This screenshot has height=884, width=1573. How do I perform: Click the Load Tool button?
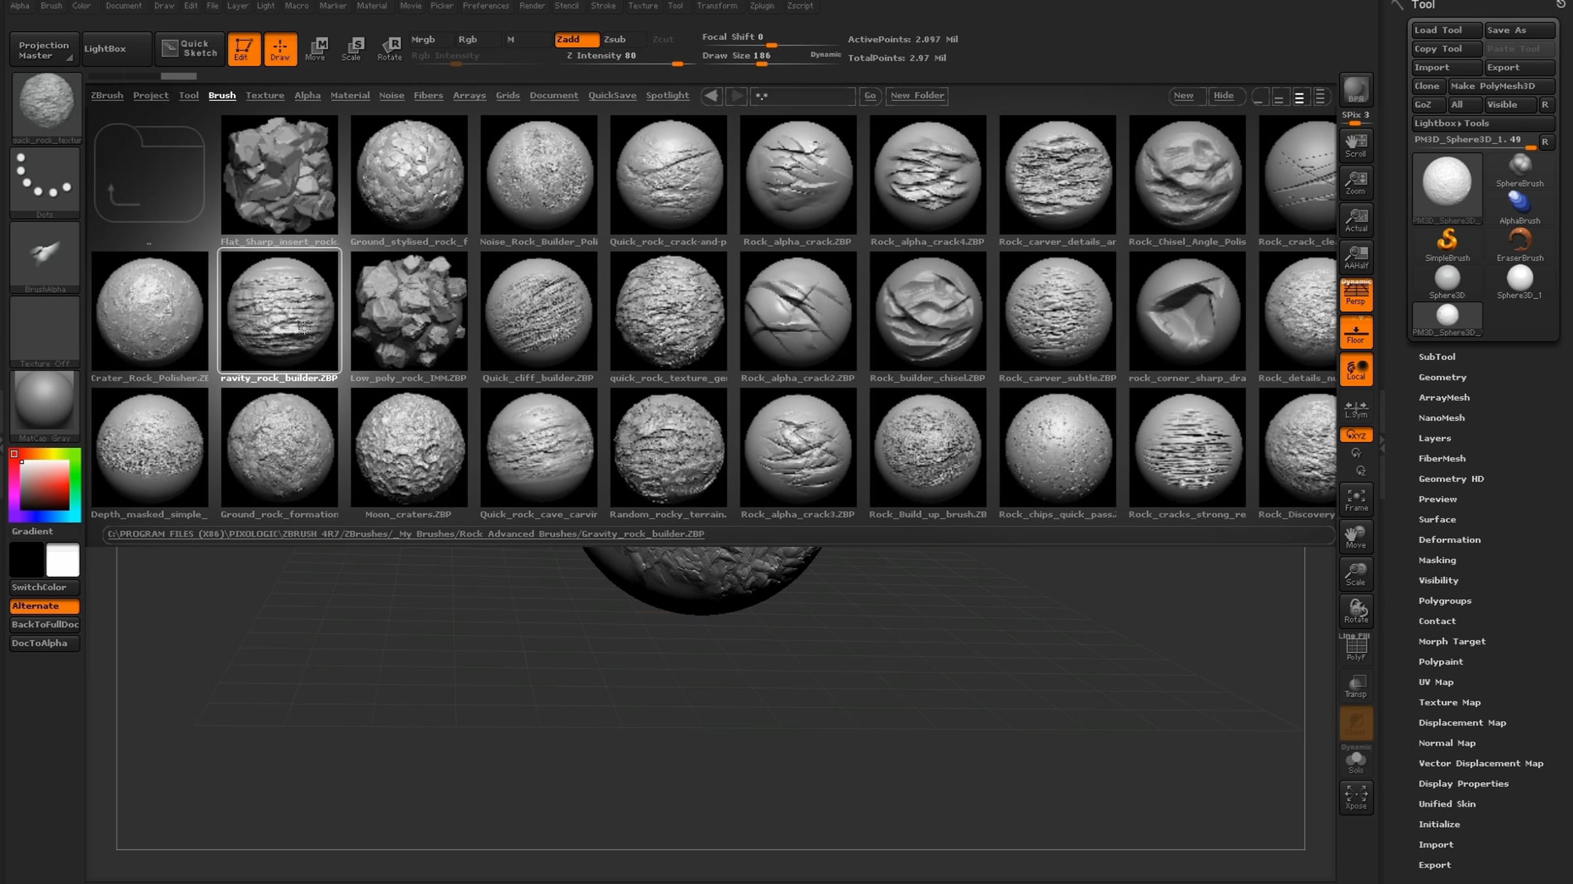pyautogui.click(x=1447, y=30)
